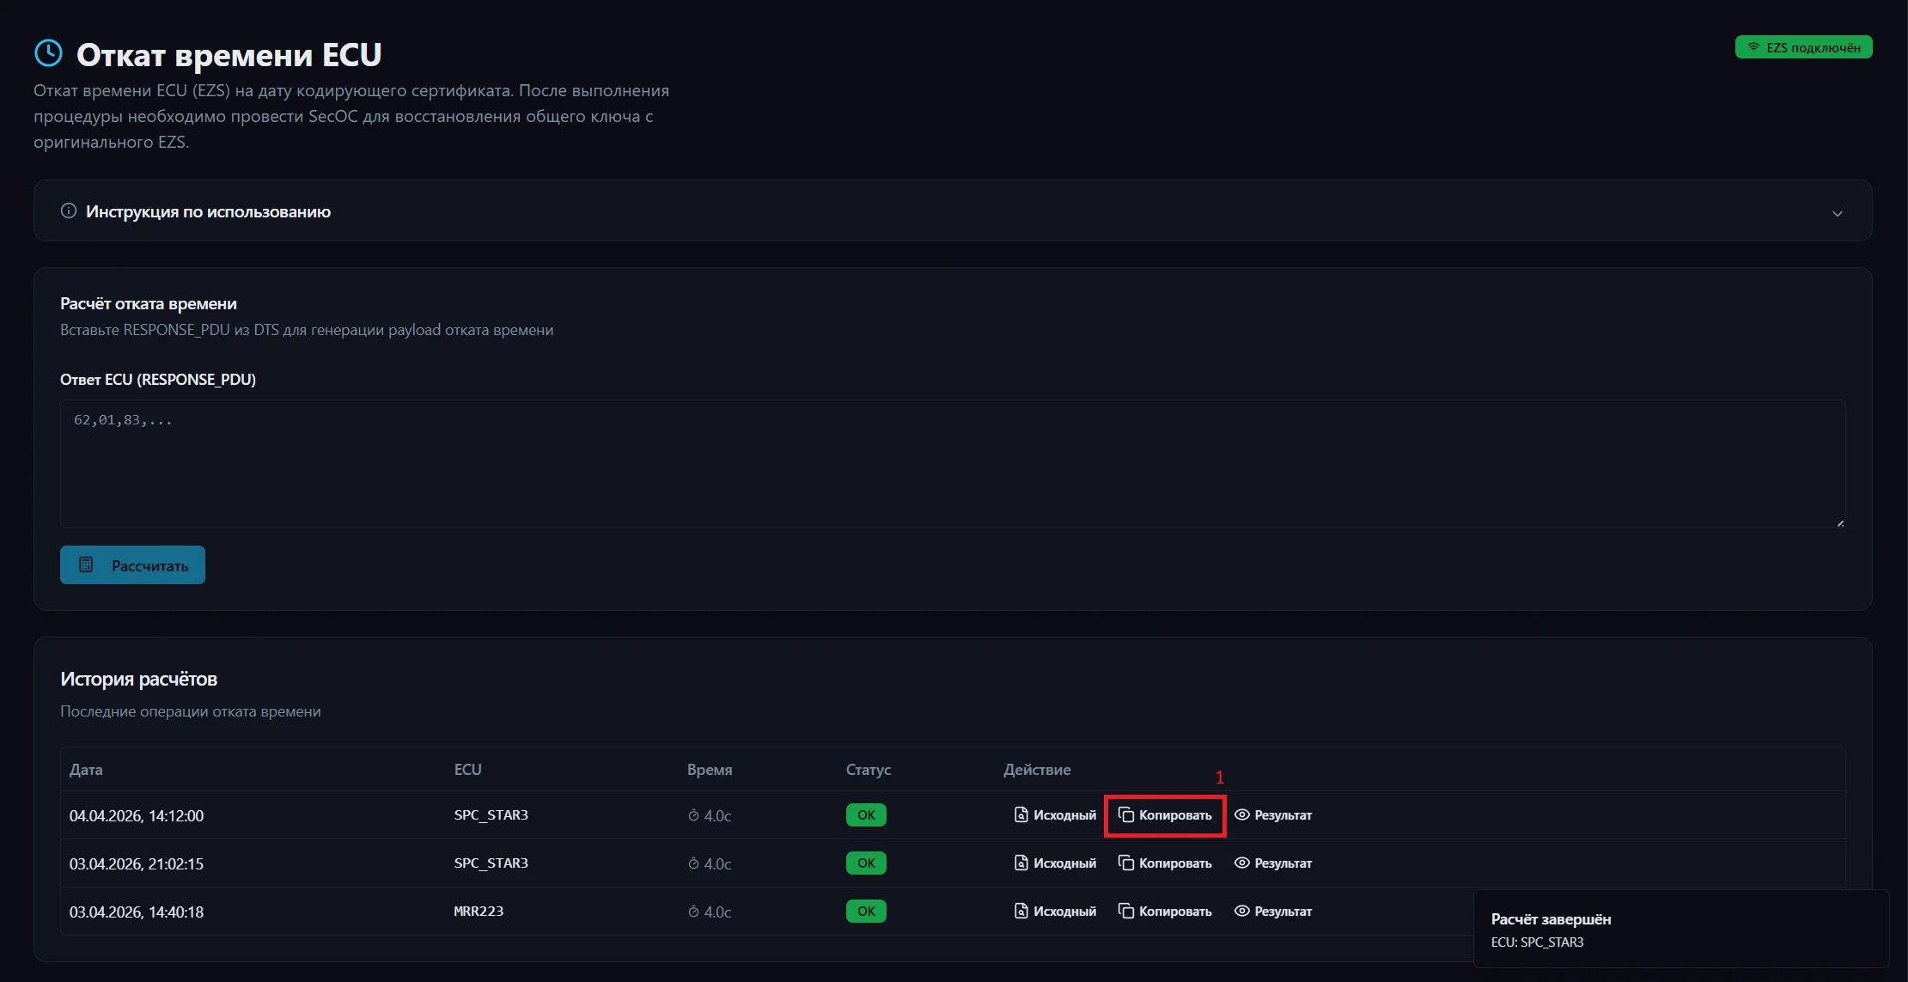Click Копировать in the MRR223 row

click(x=1165, y=912)
